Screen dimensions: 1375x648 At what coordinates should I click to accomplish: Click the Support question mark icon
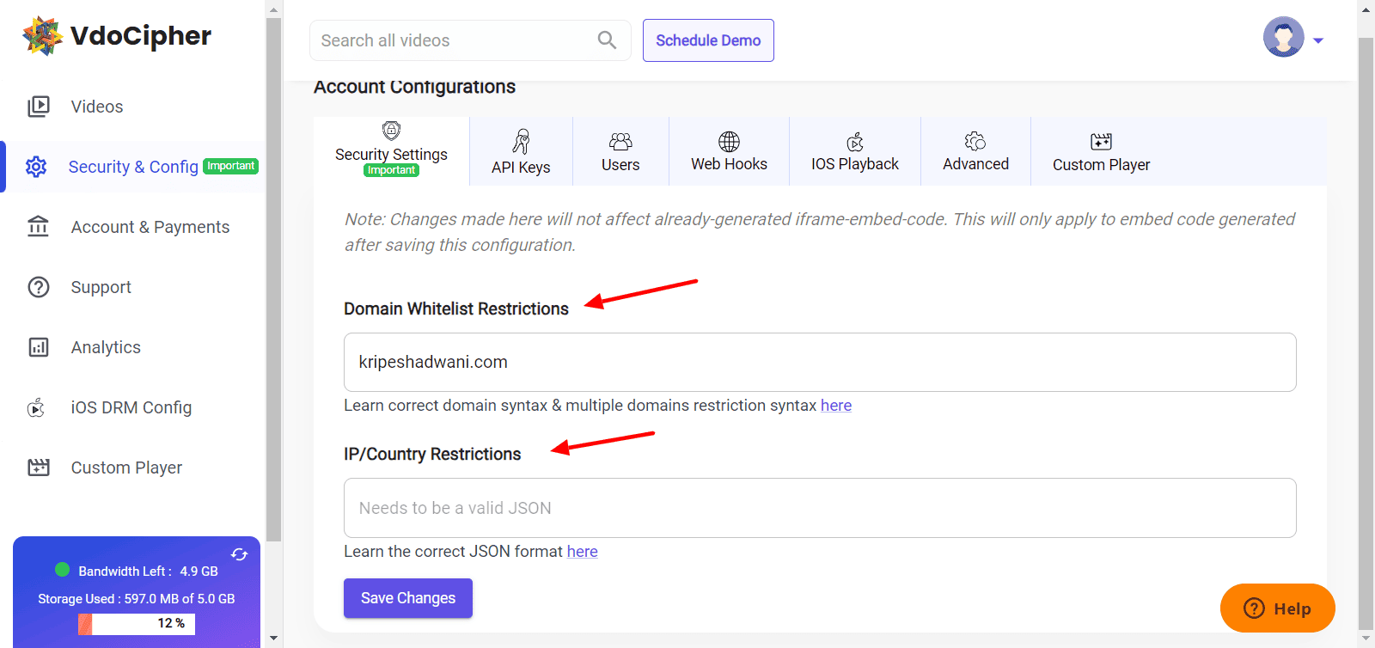[39, 287]
